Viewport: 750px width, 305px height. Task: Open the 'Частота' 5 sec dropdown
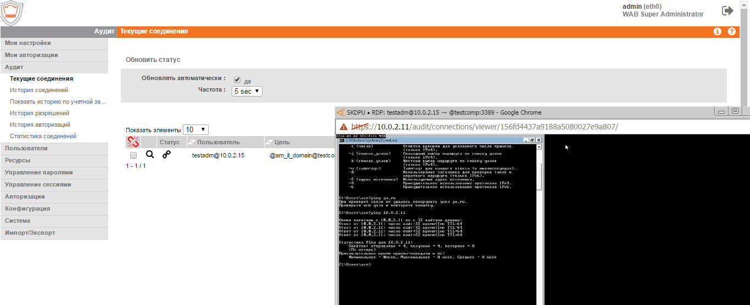(x=247, y=91)
